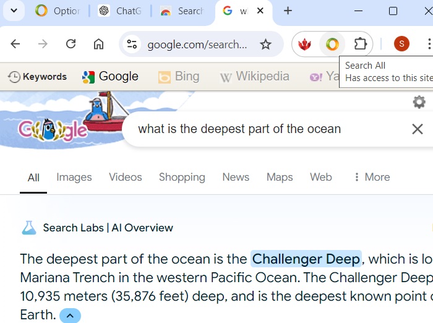Switch to Images results
Image resolution: width=433 pixels, height=323 pixels.
(74, 177)
